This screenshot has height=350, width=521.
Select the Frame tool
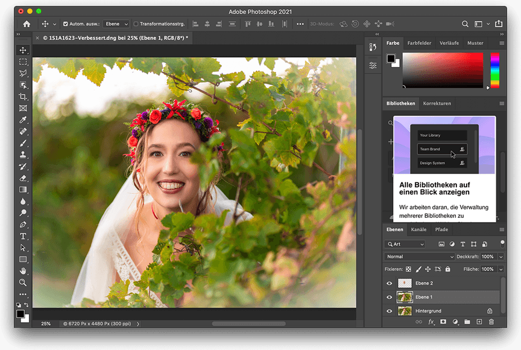point(23,109)
